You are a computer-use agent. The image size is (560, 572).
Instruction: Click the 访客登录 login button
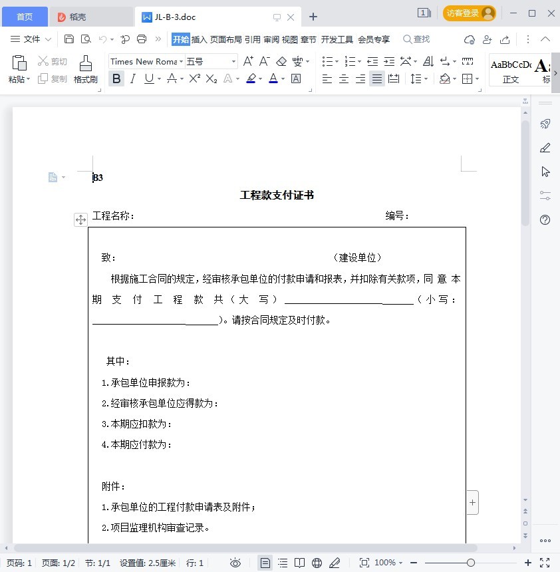pos(469,13)
